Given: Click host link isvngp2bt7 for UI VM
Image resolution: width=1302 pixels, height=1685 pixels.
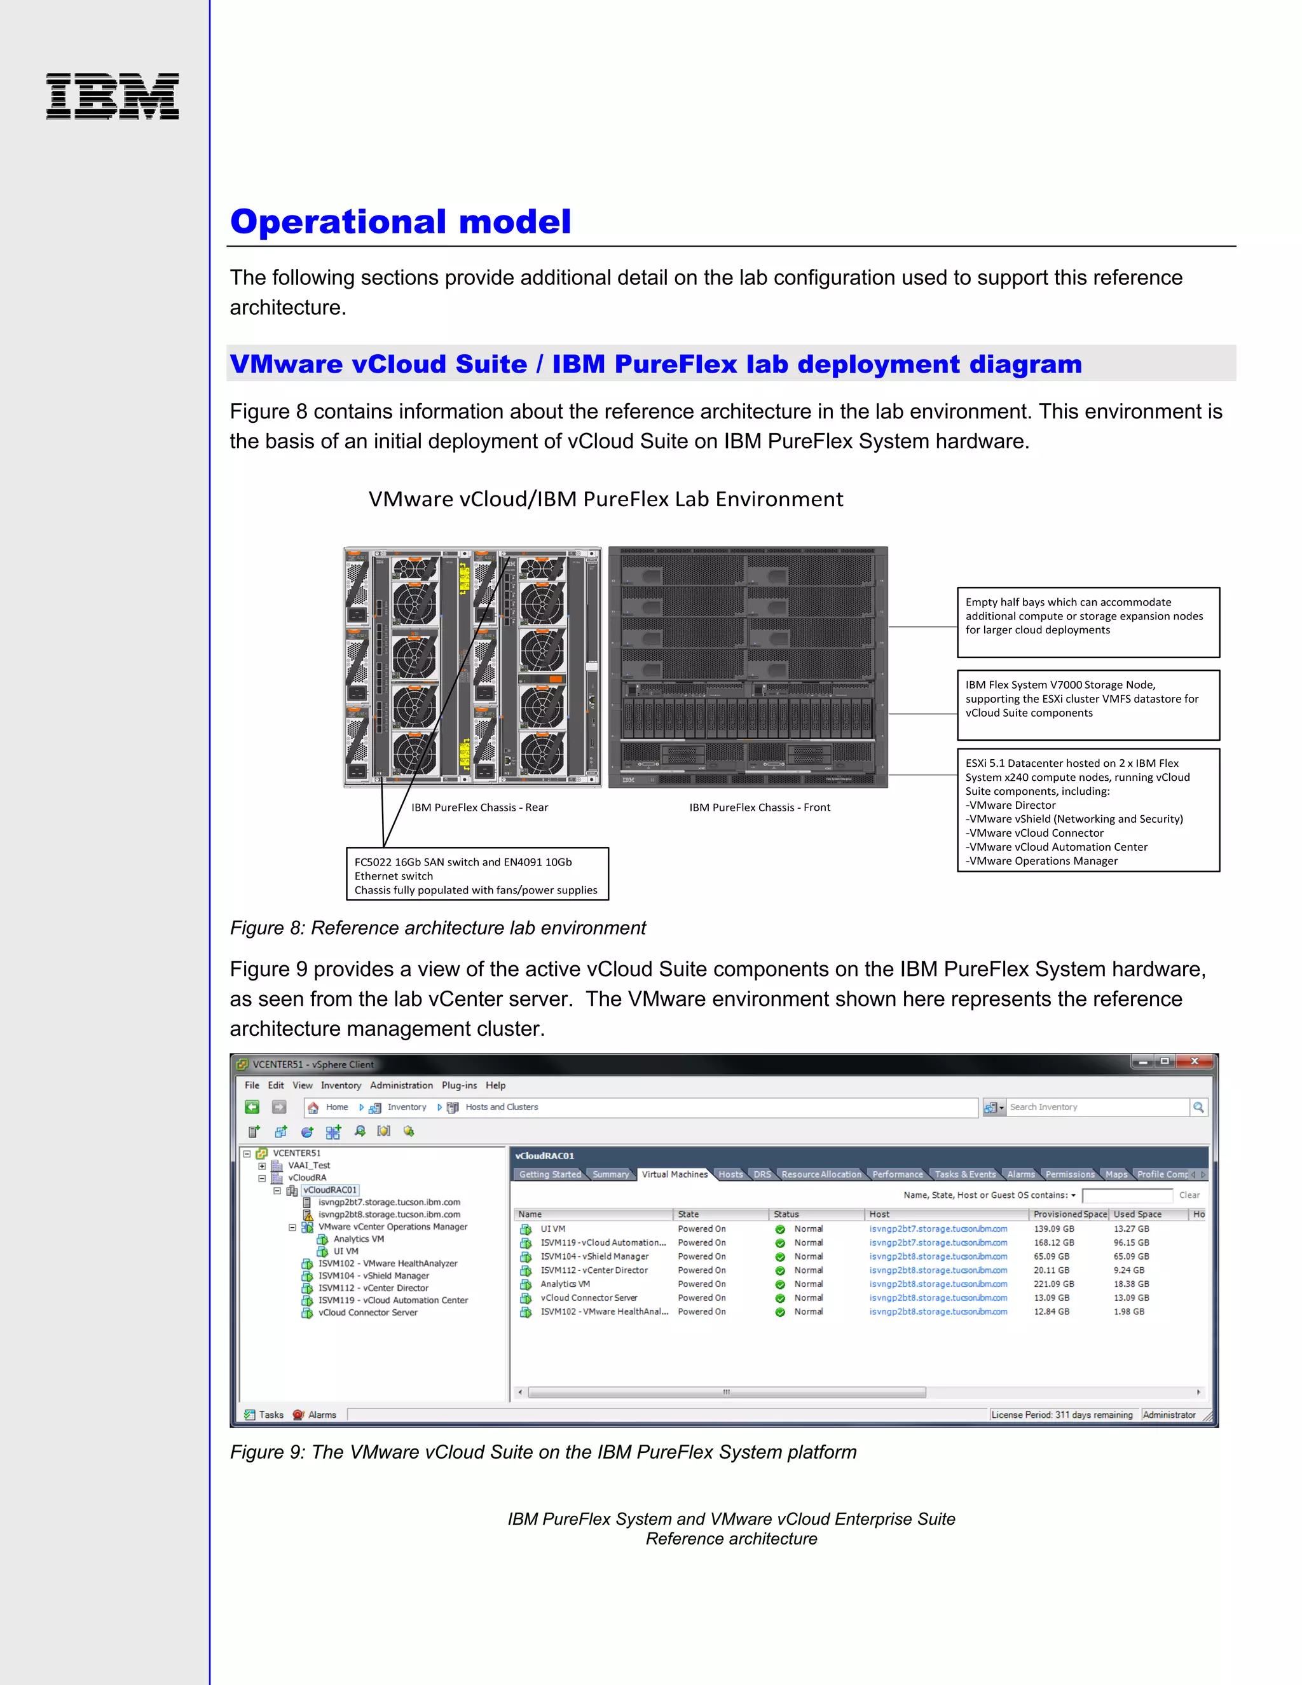Looking at the screenshot, I should [x=938, y=1229].
